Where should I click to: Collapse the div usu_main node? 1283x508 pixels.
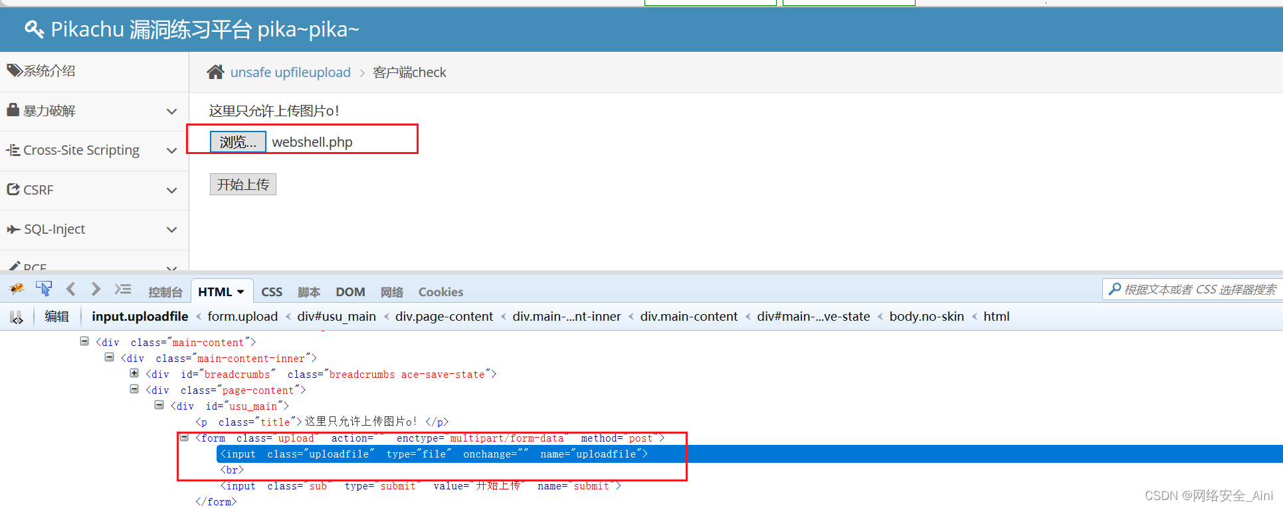[x=159, y=405]
